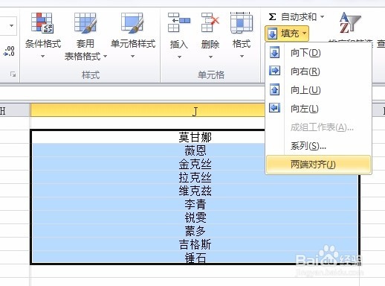The image size is (385, 286).
Task: Expand the table format (表格格式) dropdown arrow
Action: pyautogui.click(x=105, y=57)
